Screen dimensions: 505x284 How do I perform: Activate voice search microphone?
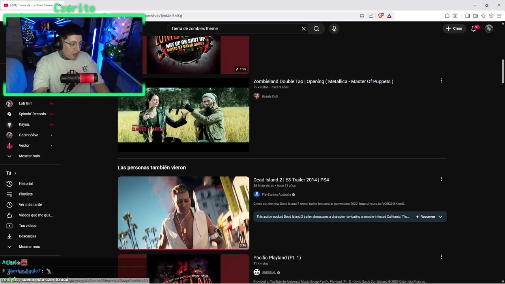(x=334, y=28)
